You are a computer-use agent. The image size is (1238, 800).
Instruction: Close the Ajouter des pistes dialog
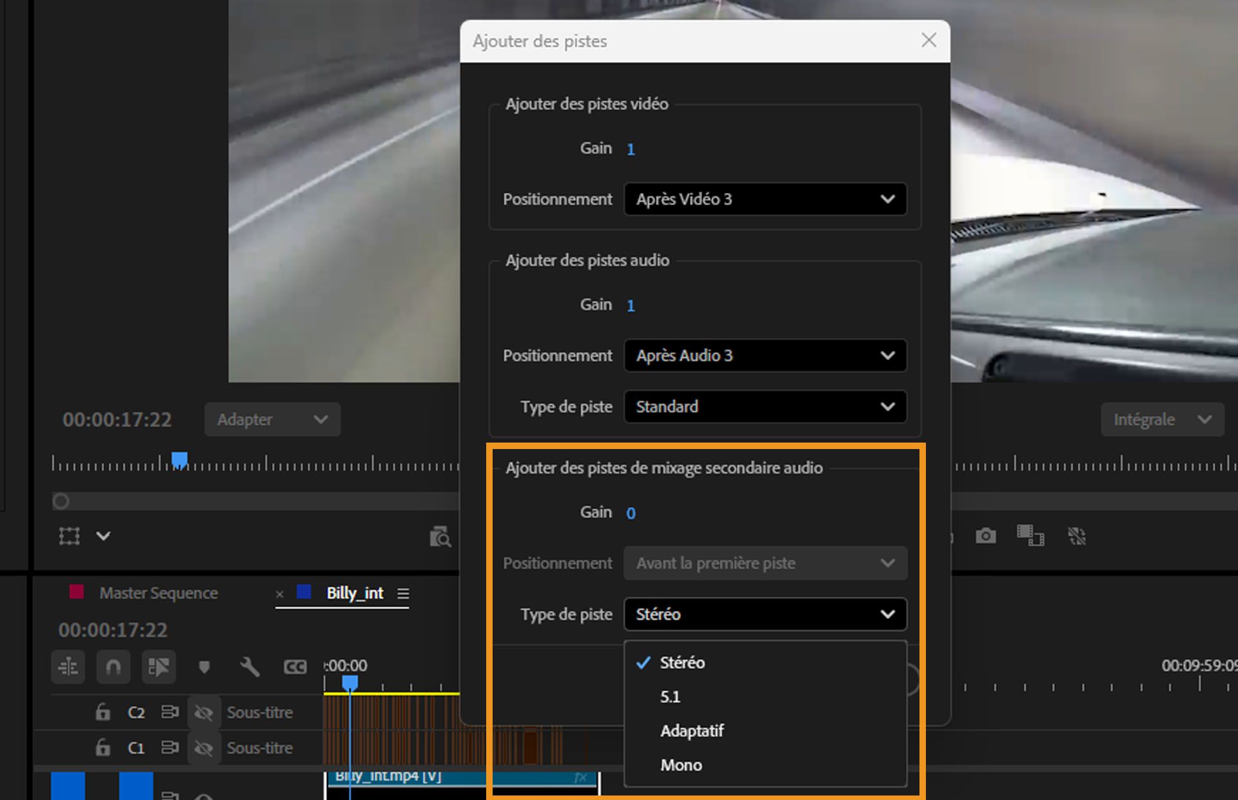click(x=928, y=41)
